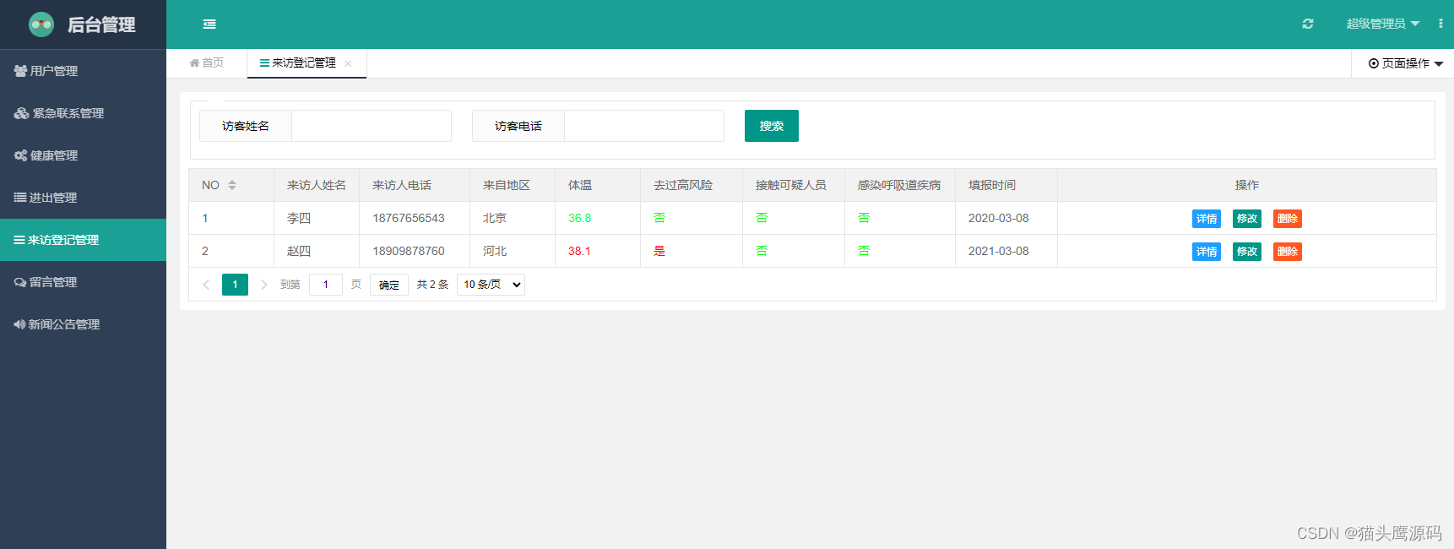Click the 操作 column header

coord(1247,185)
